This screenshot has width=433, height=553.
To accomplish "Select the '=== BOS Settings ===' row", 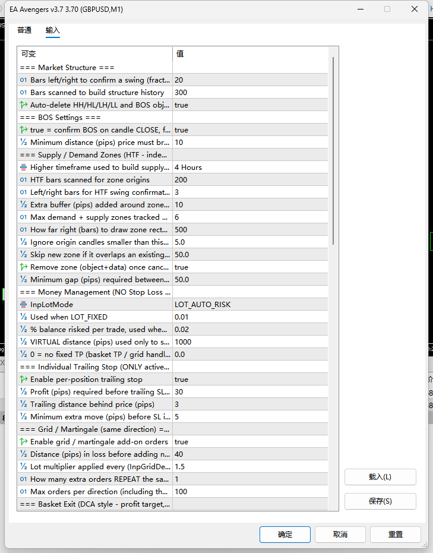I will pyautogui.click(x=173, y=118).
